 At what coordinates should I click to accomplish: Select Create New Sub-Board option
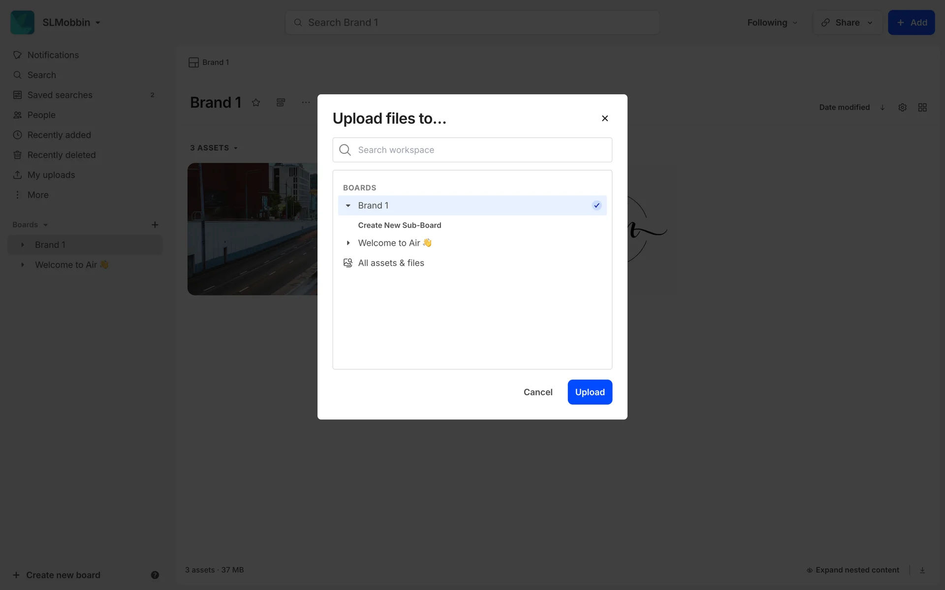pyautogui.click(x=399, y=225)
